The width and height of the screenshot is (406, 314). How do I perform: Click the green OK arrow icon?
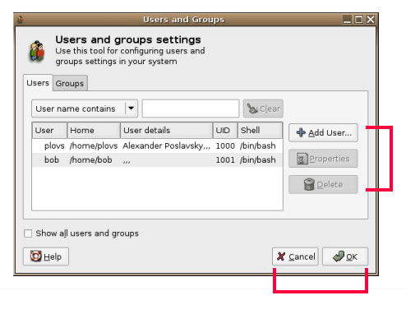tap(338, 256)
